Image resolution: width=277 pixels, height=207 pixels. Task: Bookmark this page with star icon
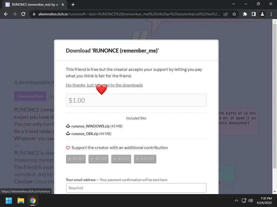(234, 14)
